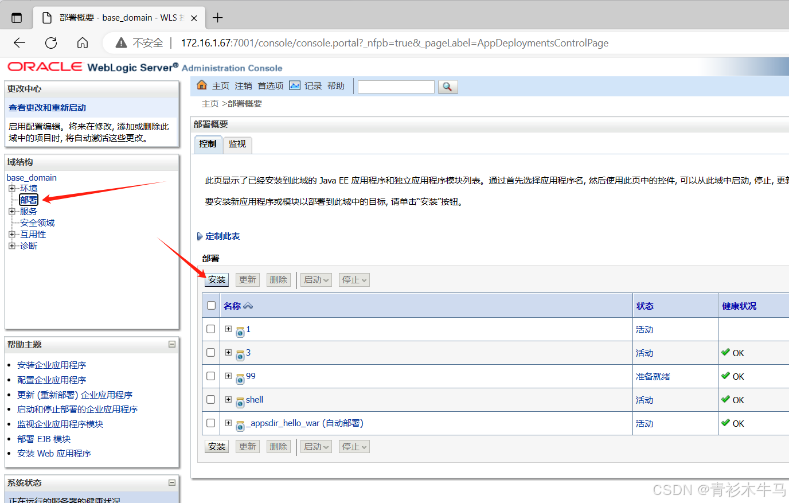Expand the 互用性 tree node

coord(11,234)
